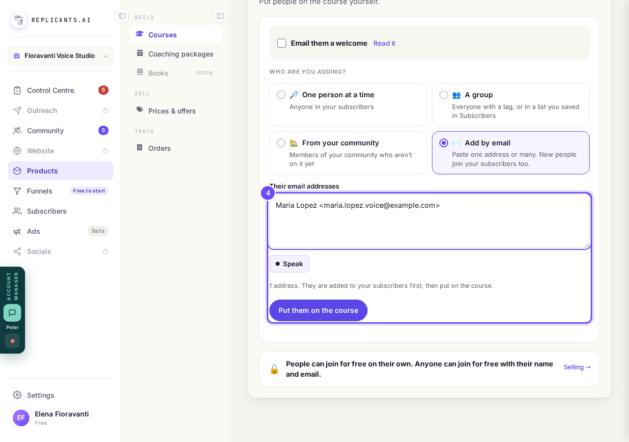
Task: Follow the Selling → link
Action: coord(577,367)
